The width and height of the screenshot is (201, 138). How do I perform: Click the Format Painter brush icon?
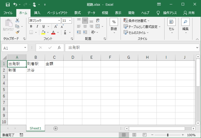[17, 32]
